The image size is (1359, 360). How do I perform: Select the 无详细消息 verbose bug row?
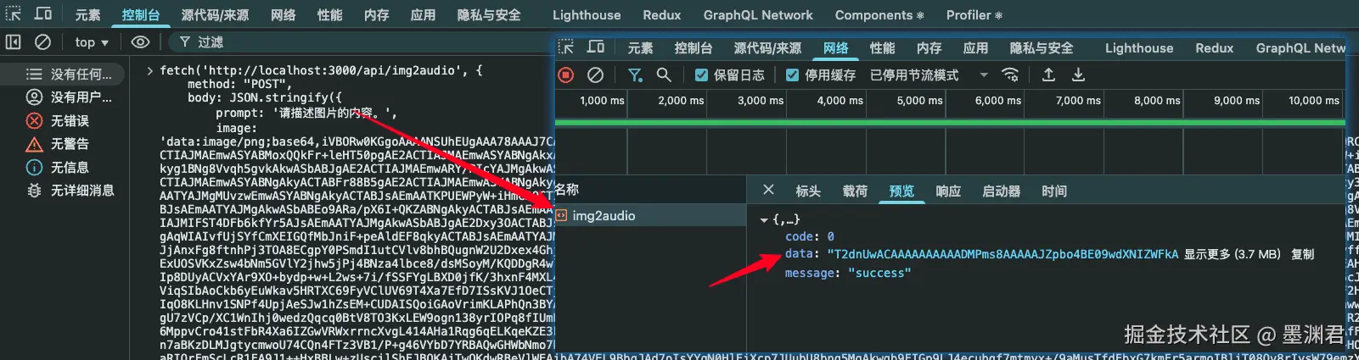tap(65, 191)
